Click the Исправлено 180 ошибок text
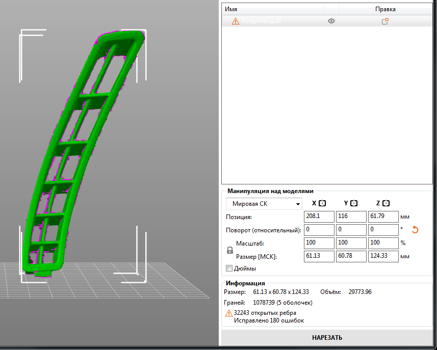The image size is (437, 350). [x=269, y=320]
